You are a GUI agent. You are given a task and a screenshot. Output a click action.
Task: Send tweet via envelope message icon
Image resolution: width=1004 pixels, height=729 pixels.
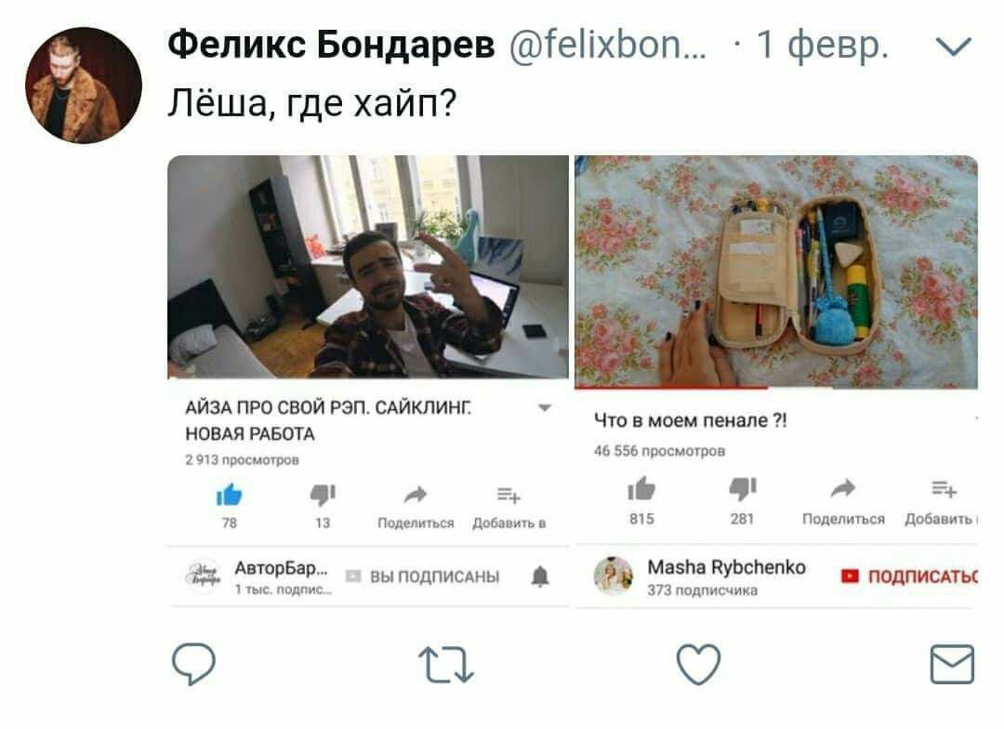click(952, 664)
